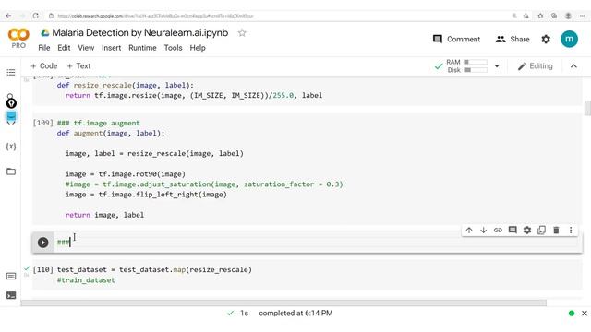The width and height of the screenshot is (591, 332).
Task: Click the horizontal scrollbar
Action: point(283,303)
